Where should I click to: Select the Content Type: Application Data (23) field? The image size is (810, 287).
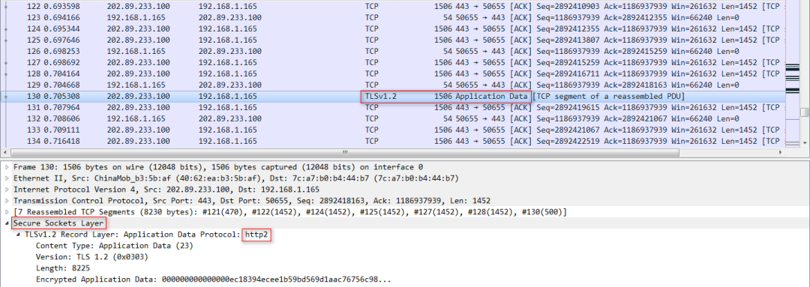114,246
